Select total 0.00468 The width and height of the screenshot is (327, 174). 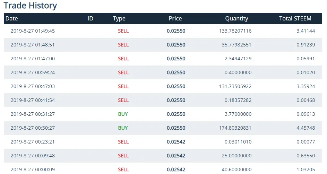pos(306,100)
